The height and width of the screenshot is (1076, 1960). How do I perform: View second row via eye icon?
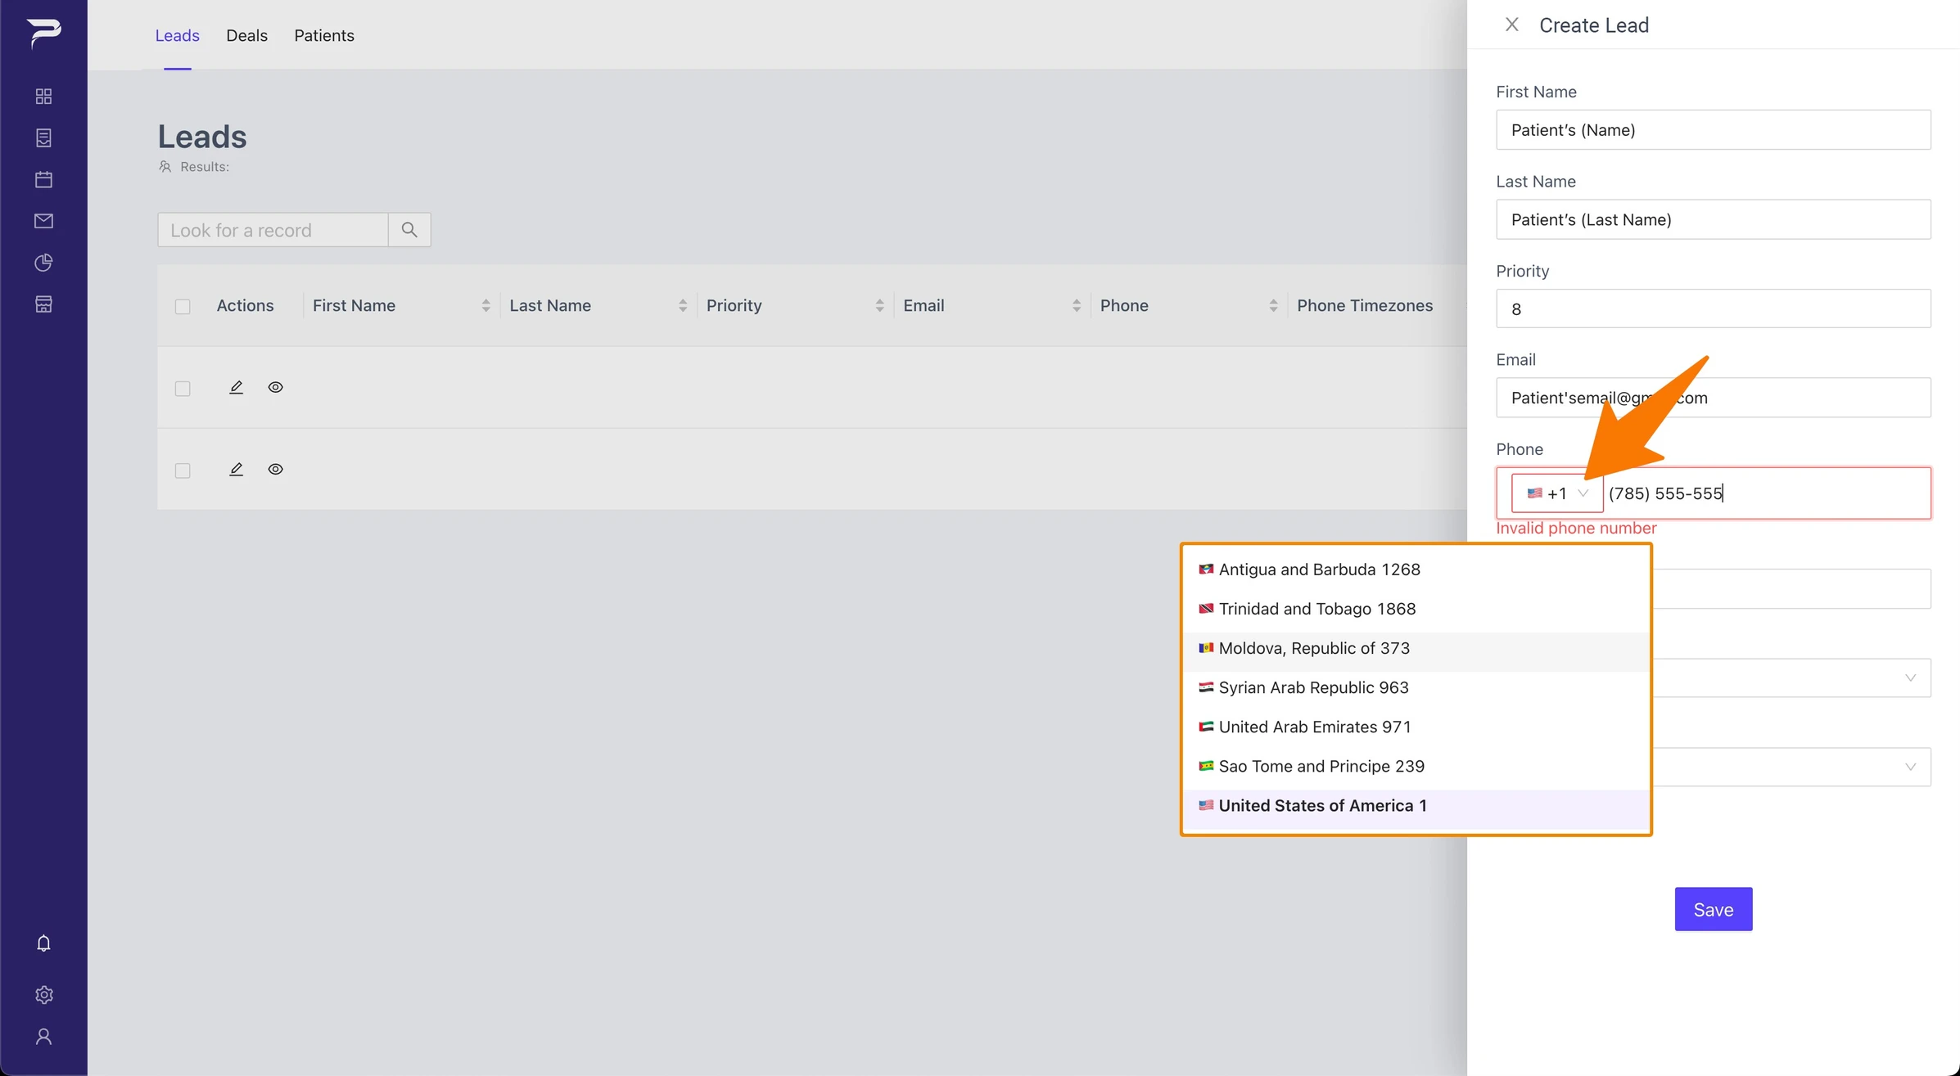point(275,469)
